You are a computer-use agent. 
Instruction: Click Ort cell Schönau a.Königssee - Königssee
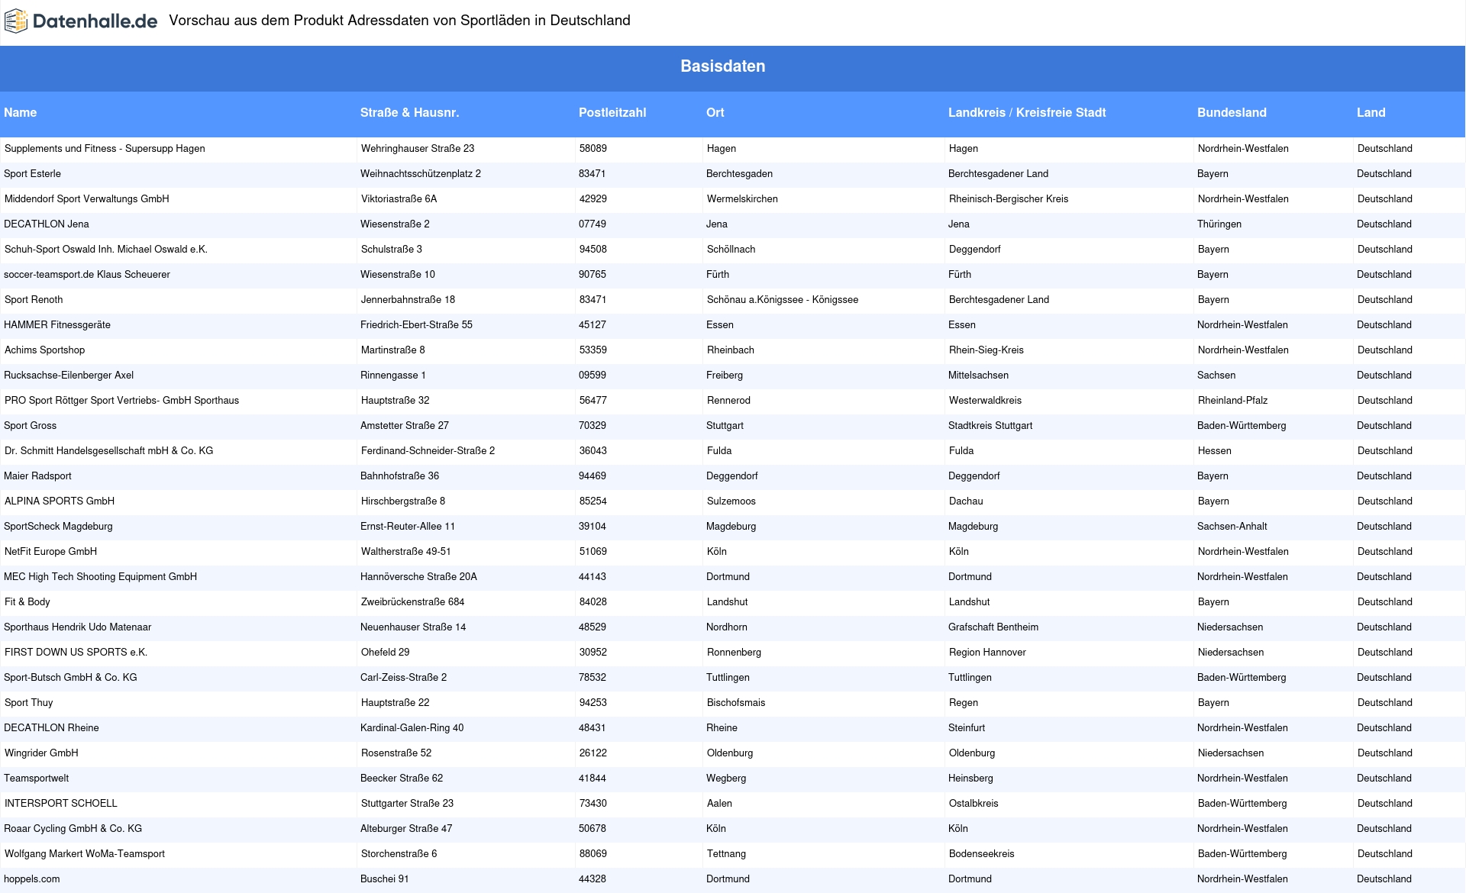(783, 300)
